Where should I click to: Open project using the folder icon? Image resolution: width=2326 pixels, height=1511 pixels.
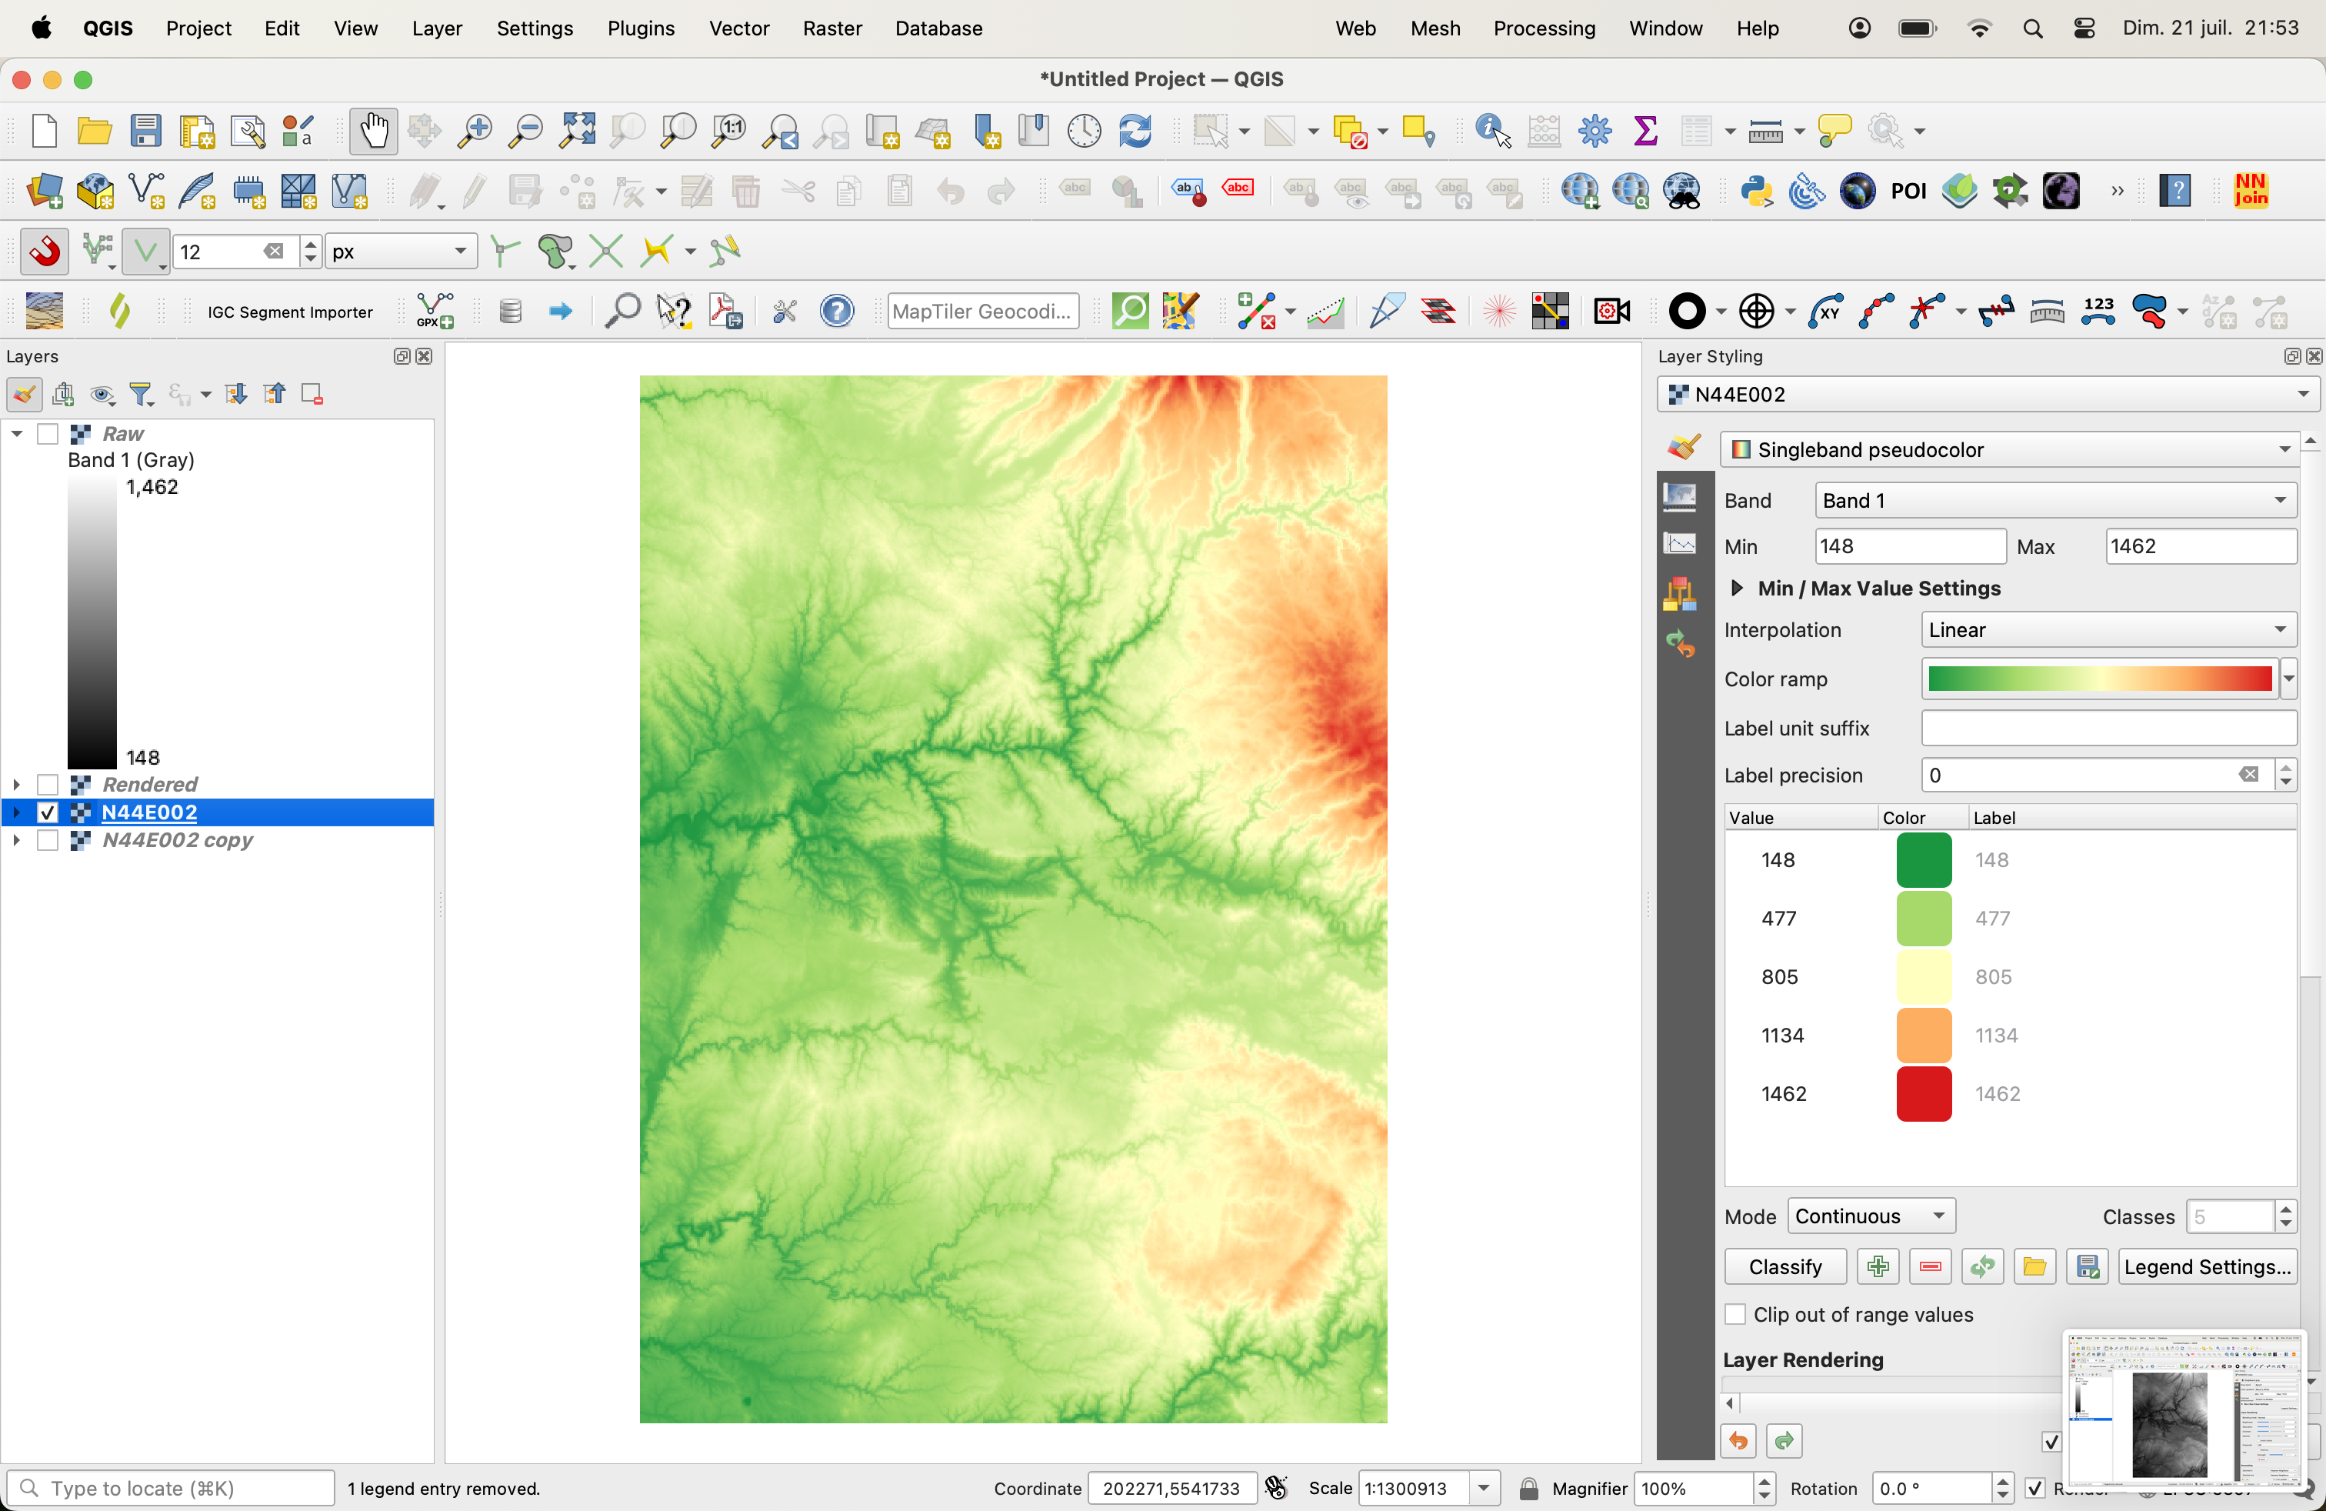tap(95, 131)
